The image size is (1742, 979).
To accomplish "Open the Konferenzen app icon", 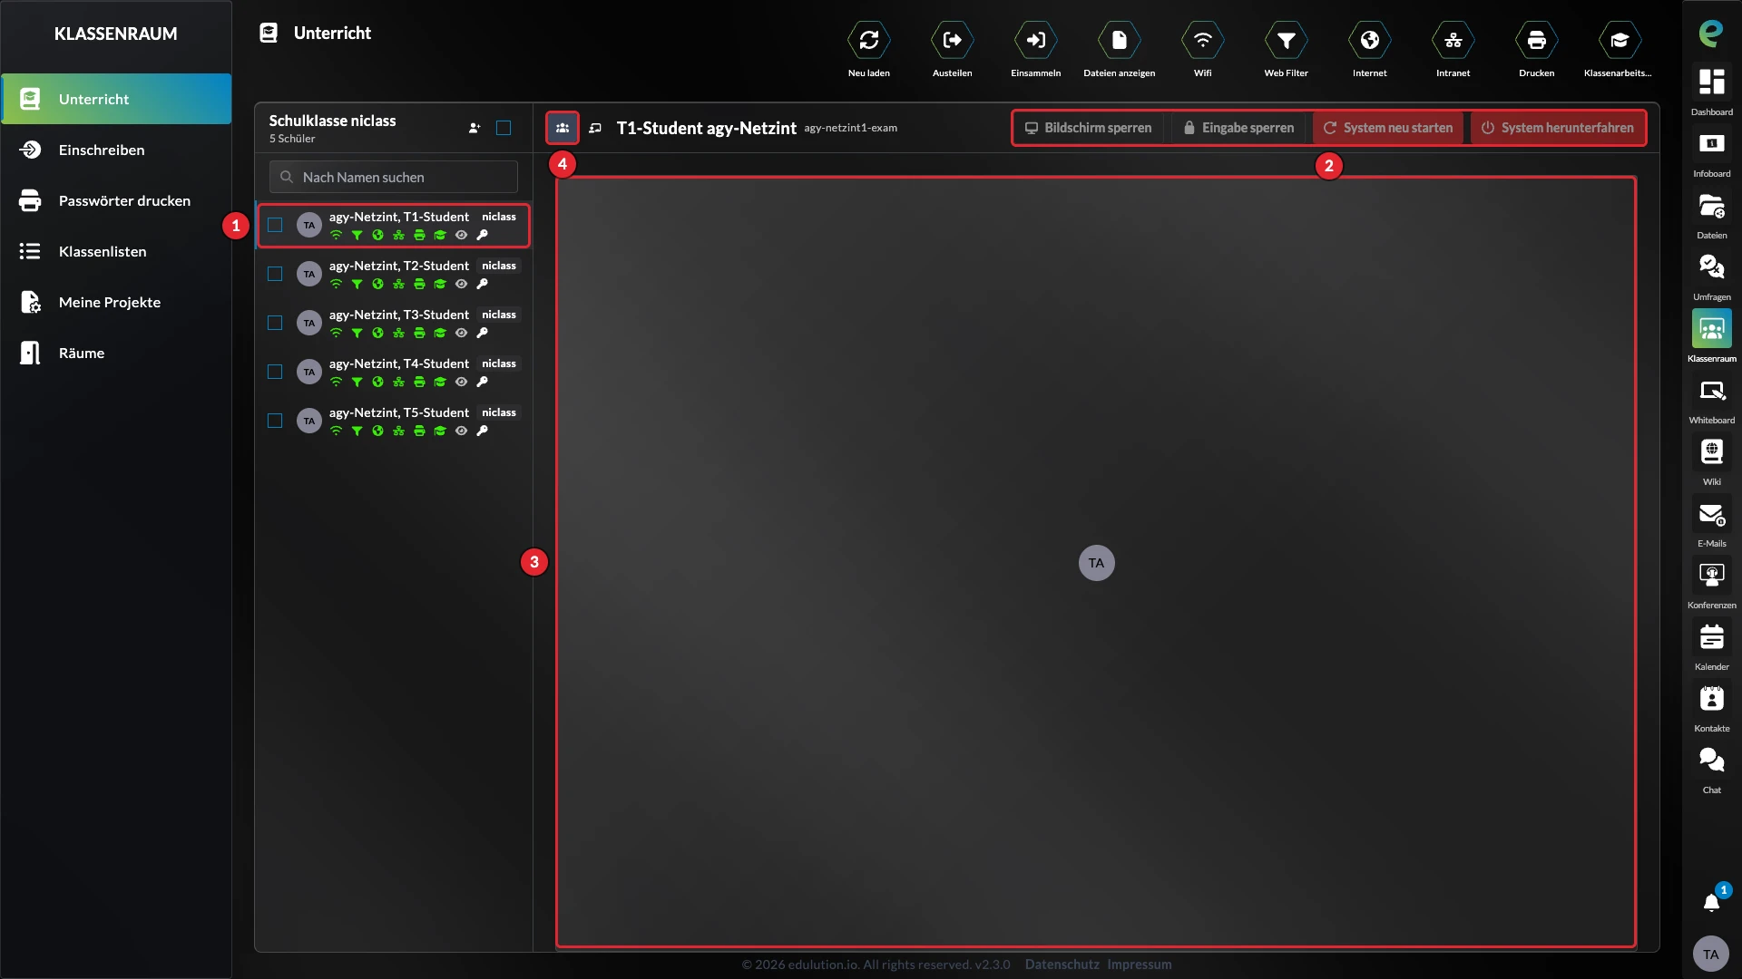I will (1711, 575).
